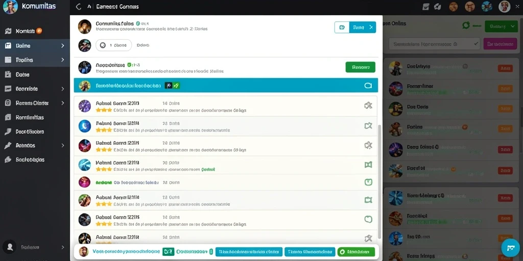Toggle the green shield icon in the fifth list row
Screen dimensions: 523x261
pyautogui.click(x=368, y=182)
